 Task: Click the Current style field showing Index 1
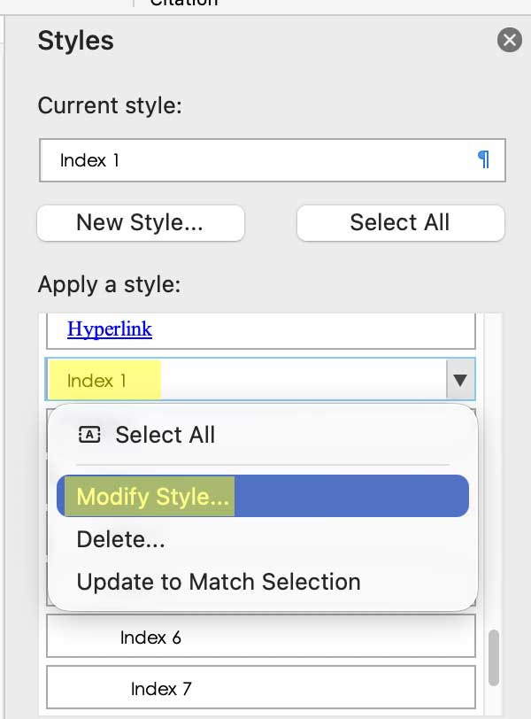pos(257,160)
